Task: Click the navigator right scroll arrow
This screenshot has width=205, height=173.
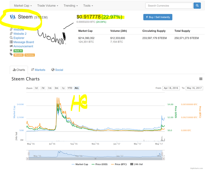Action: pos(163,159)
